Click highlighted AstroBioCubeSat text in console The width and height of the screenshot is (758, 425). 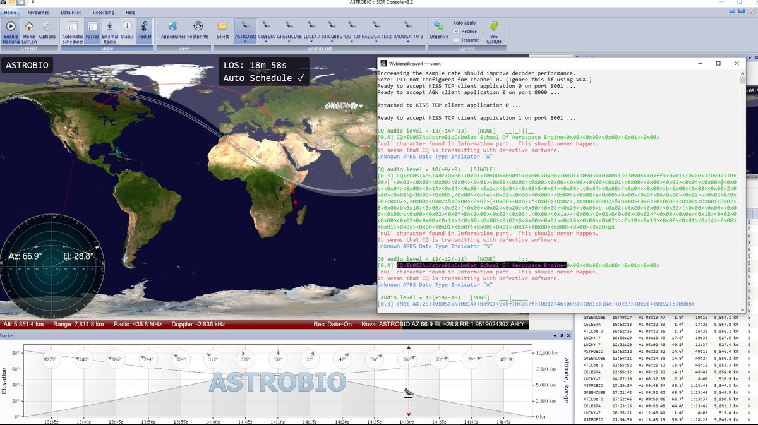[481, 266]
